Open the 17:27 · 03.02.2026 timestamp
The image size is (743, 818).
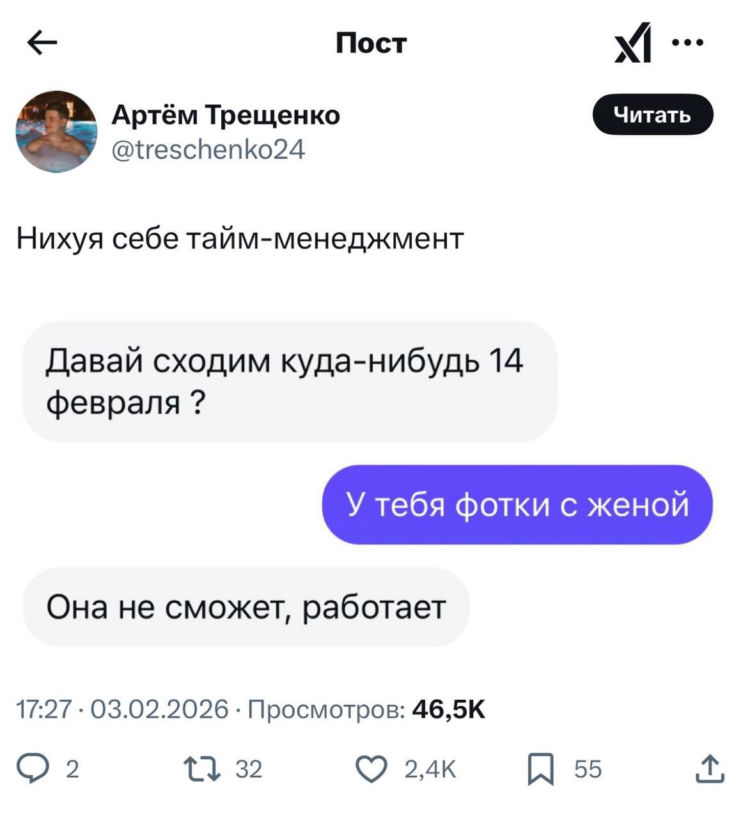(121, 709)
